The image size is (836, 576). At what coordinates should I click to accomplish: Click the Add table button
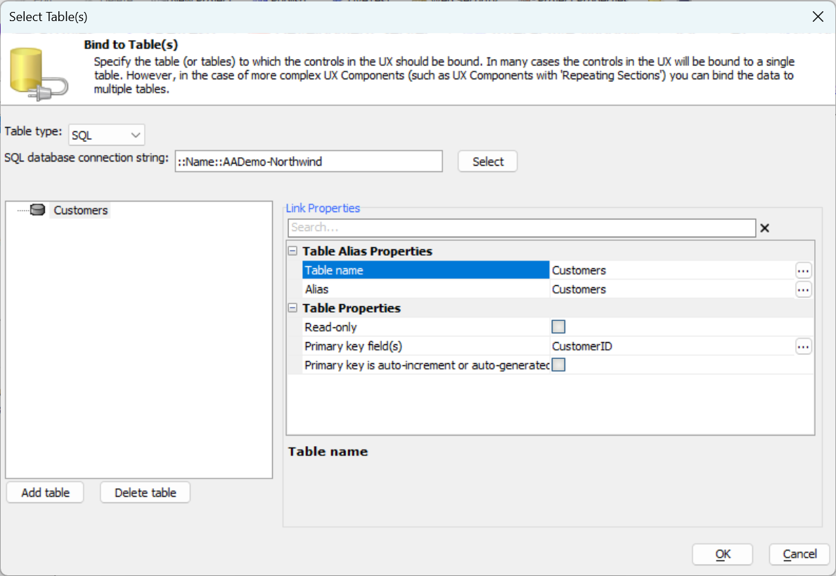click(x=45, y=492)
